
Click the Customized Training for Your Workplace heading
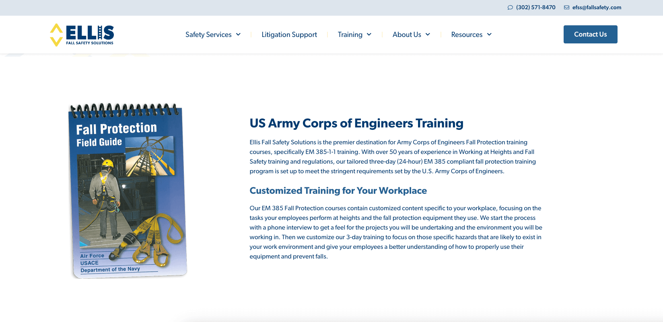(338, 191)
